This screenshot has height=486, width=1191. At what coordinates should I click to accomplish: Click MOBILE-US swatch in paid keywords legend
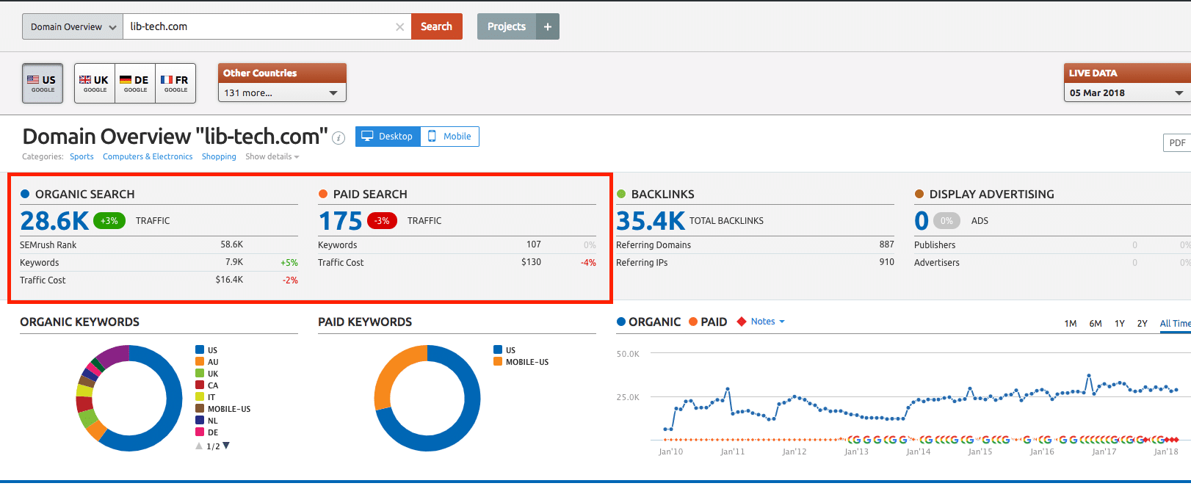[498, 362]
